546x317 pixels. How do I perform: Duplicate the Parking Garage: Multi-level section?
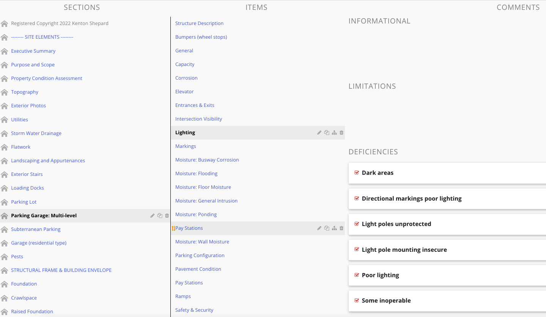point(160,216)
